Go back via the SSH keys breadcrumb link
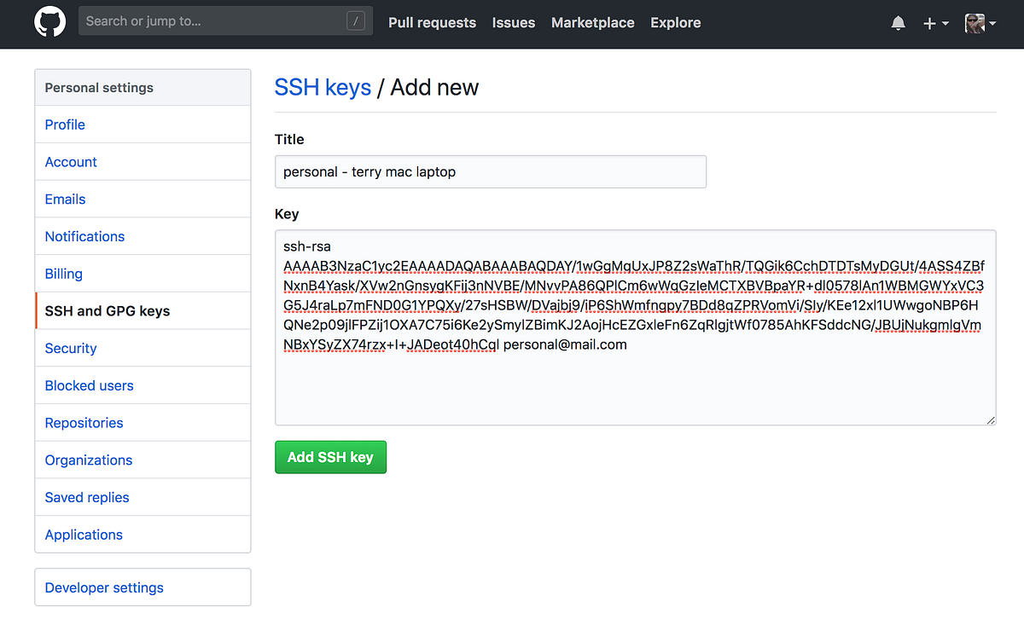This screenshot has height=619, width=1024. pos(323,87)
